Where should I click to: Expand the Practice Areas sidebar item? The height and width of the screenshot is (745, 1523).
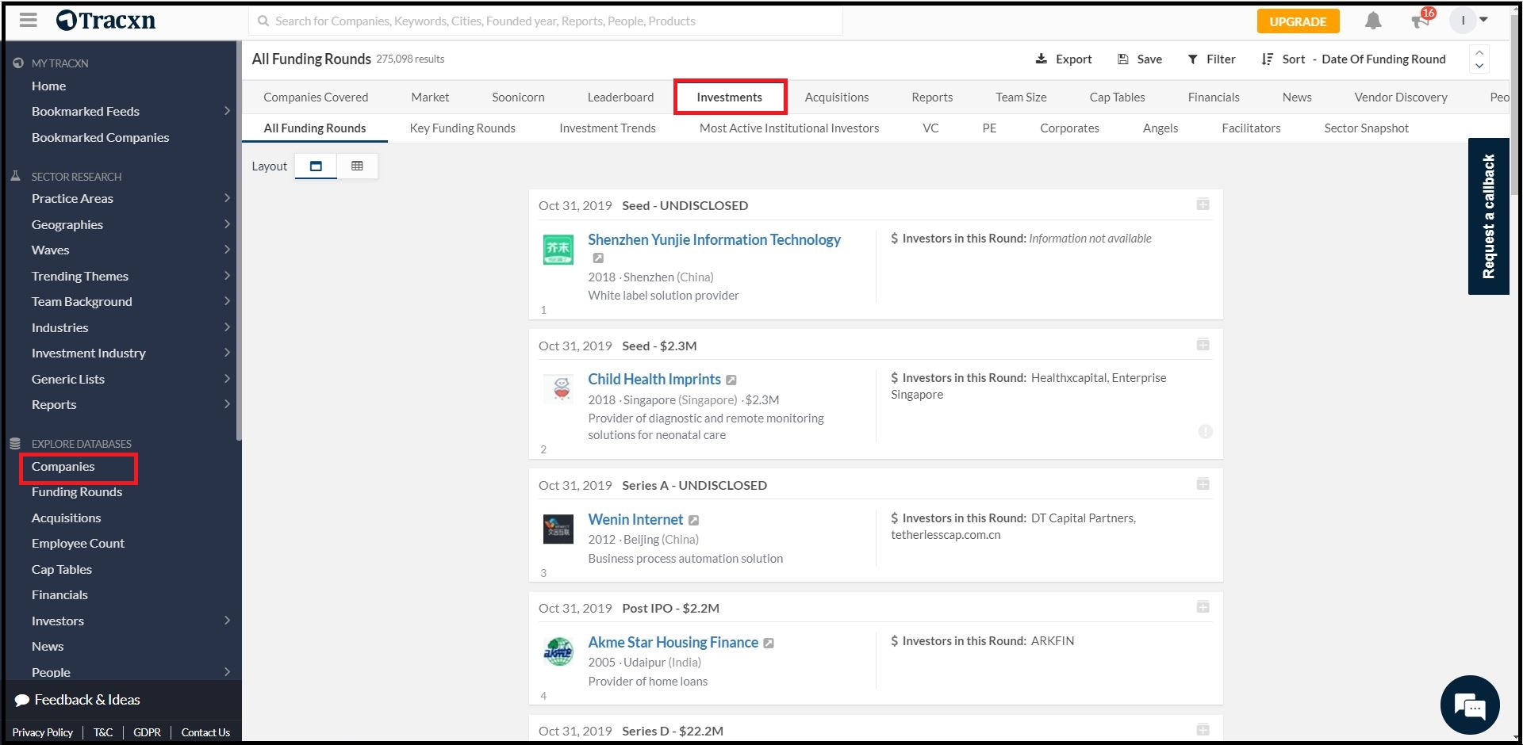227,198
